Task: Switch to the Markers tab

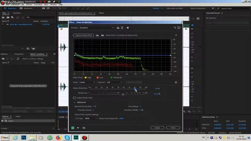Action: (4, 54)
